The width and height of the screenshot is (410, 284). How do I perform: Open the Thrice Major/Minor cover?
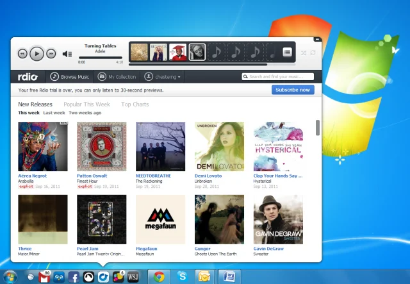point(43,219)
